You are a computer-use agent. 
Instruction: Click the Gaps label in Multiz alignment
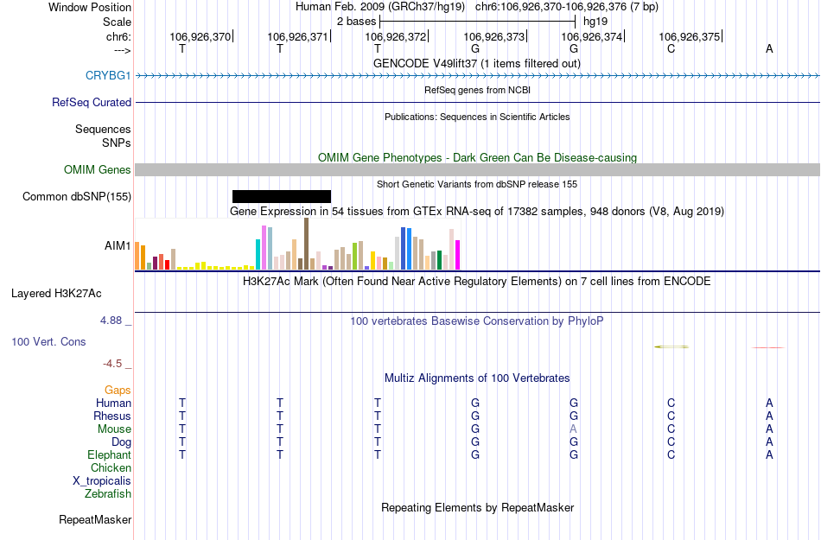(118, 390)
